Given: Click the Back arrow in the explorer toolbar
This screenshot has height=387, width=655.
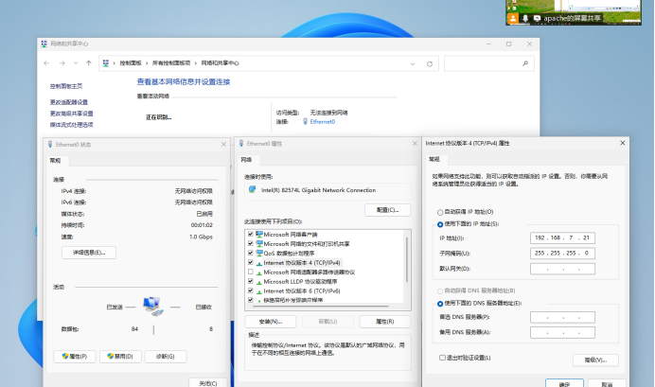Looking at the screenshot, I should pos(47,62).
